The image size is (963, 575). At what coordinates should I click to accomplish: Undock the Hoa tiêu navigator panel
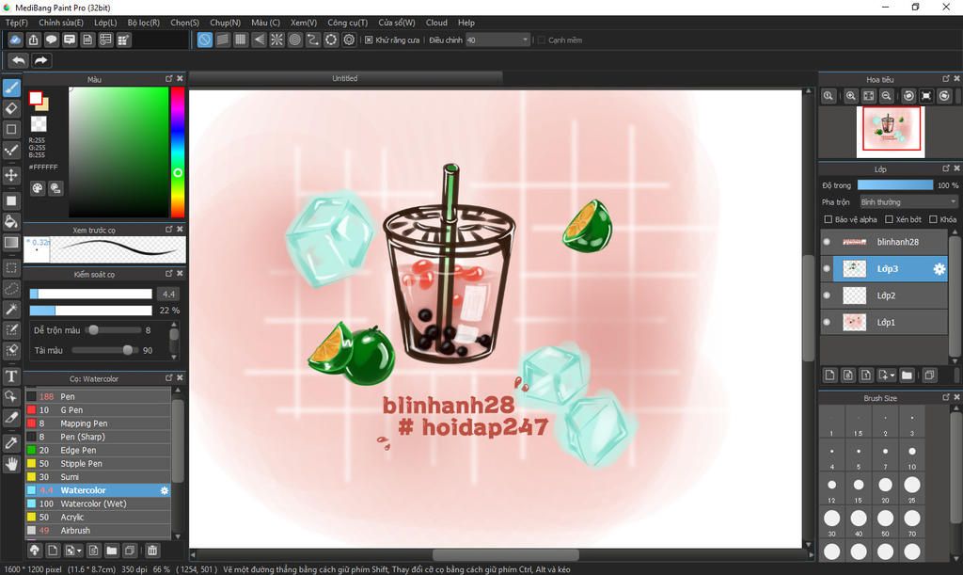(x=946, y=79)
